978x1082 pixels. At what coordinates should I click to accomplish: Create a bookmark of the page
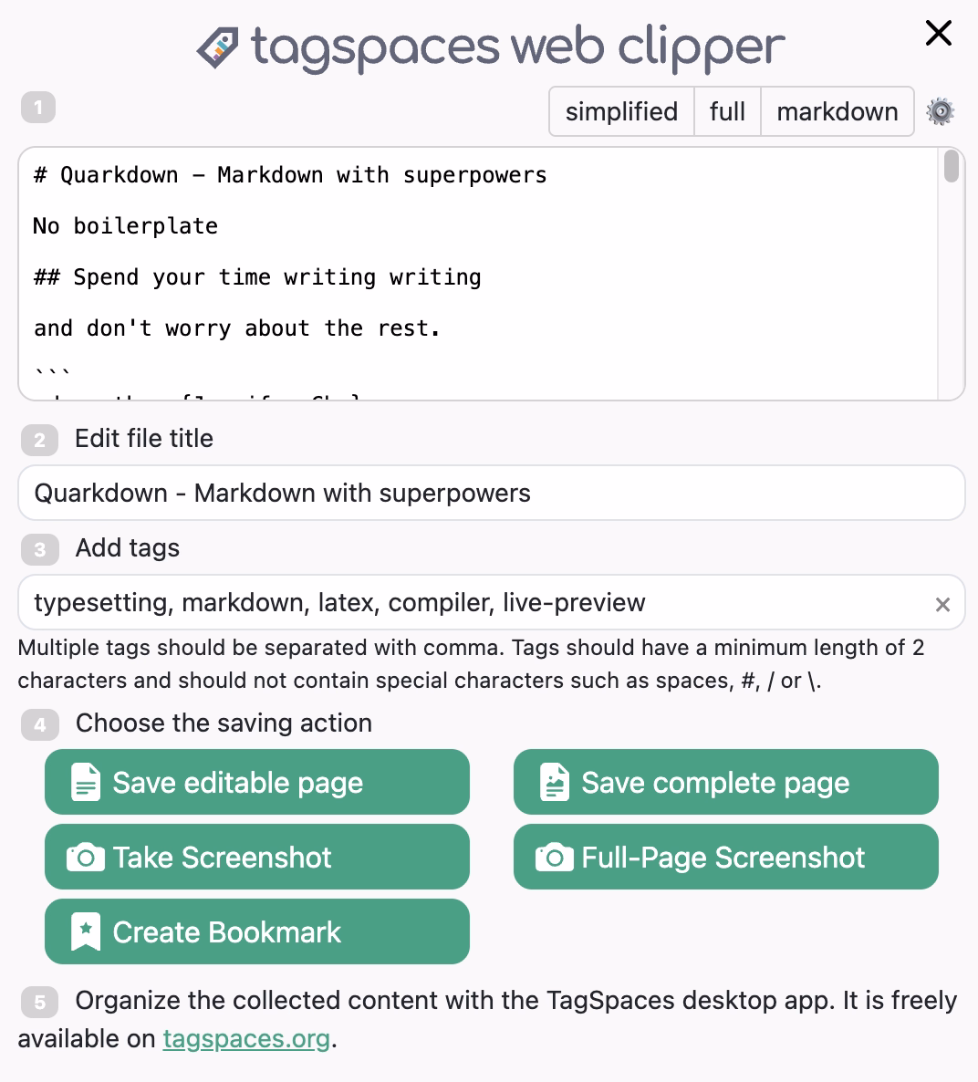tap(256, 931)
